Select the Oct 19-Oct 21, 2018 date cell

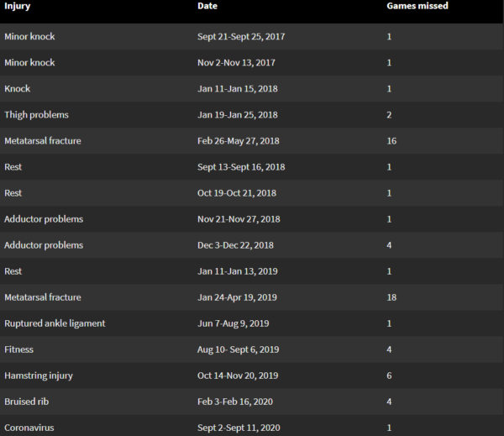pyautogui.click(x=238, y=193)
